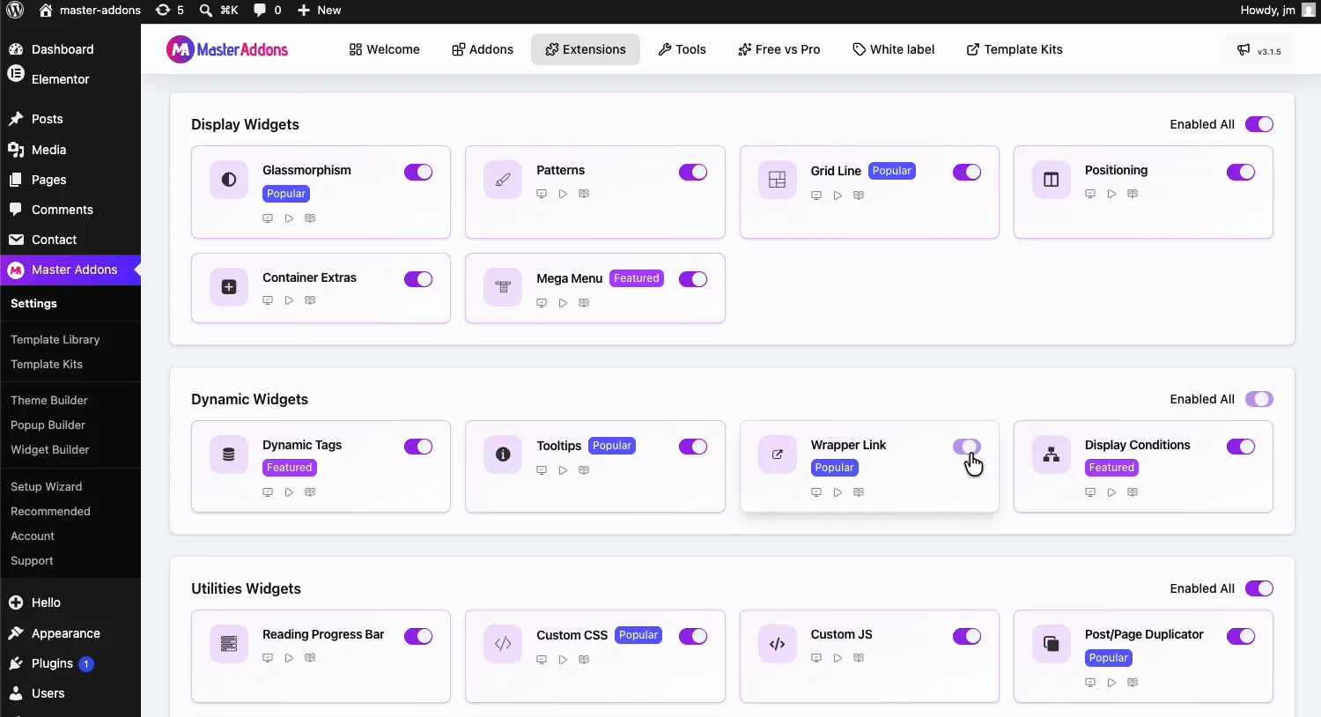Click the Wrapper Link external-link icon

click(x=777, y=455)
